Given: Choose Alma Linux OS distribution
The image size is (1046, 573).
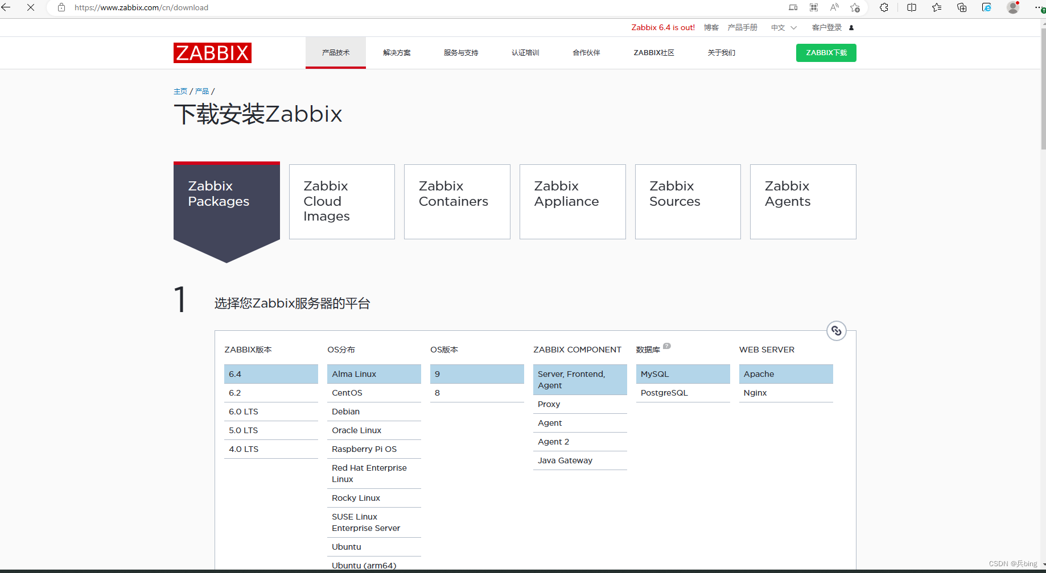Looking at the screenshot, I should pyautogui.click(x=374, y=374).
